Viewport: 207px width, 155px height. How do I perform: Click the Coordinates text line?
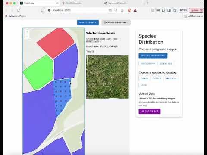(x=102, y=46)
